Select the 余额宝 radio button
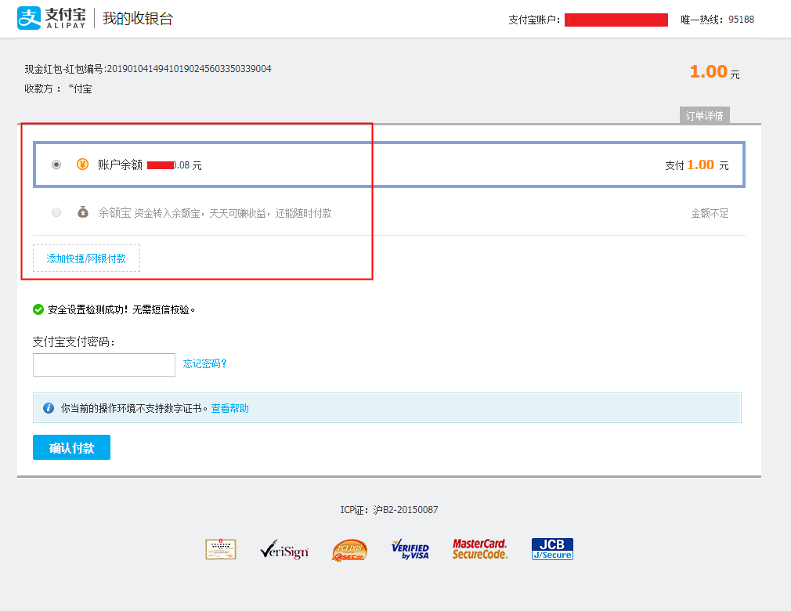Screen dimensions: 791x611 point(56,212)
